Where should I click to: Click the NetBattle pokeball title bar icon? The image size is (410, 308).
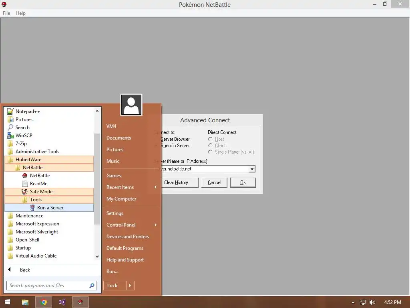(4, 4)
